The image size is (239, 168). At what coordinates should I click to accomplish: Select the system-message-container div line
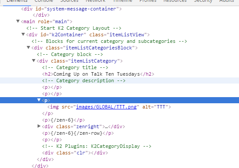point(71,9)
